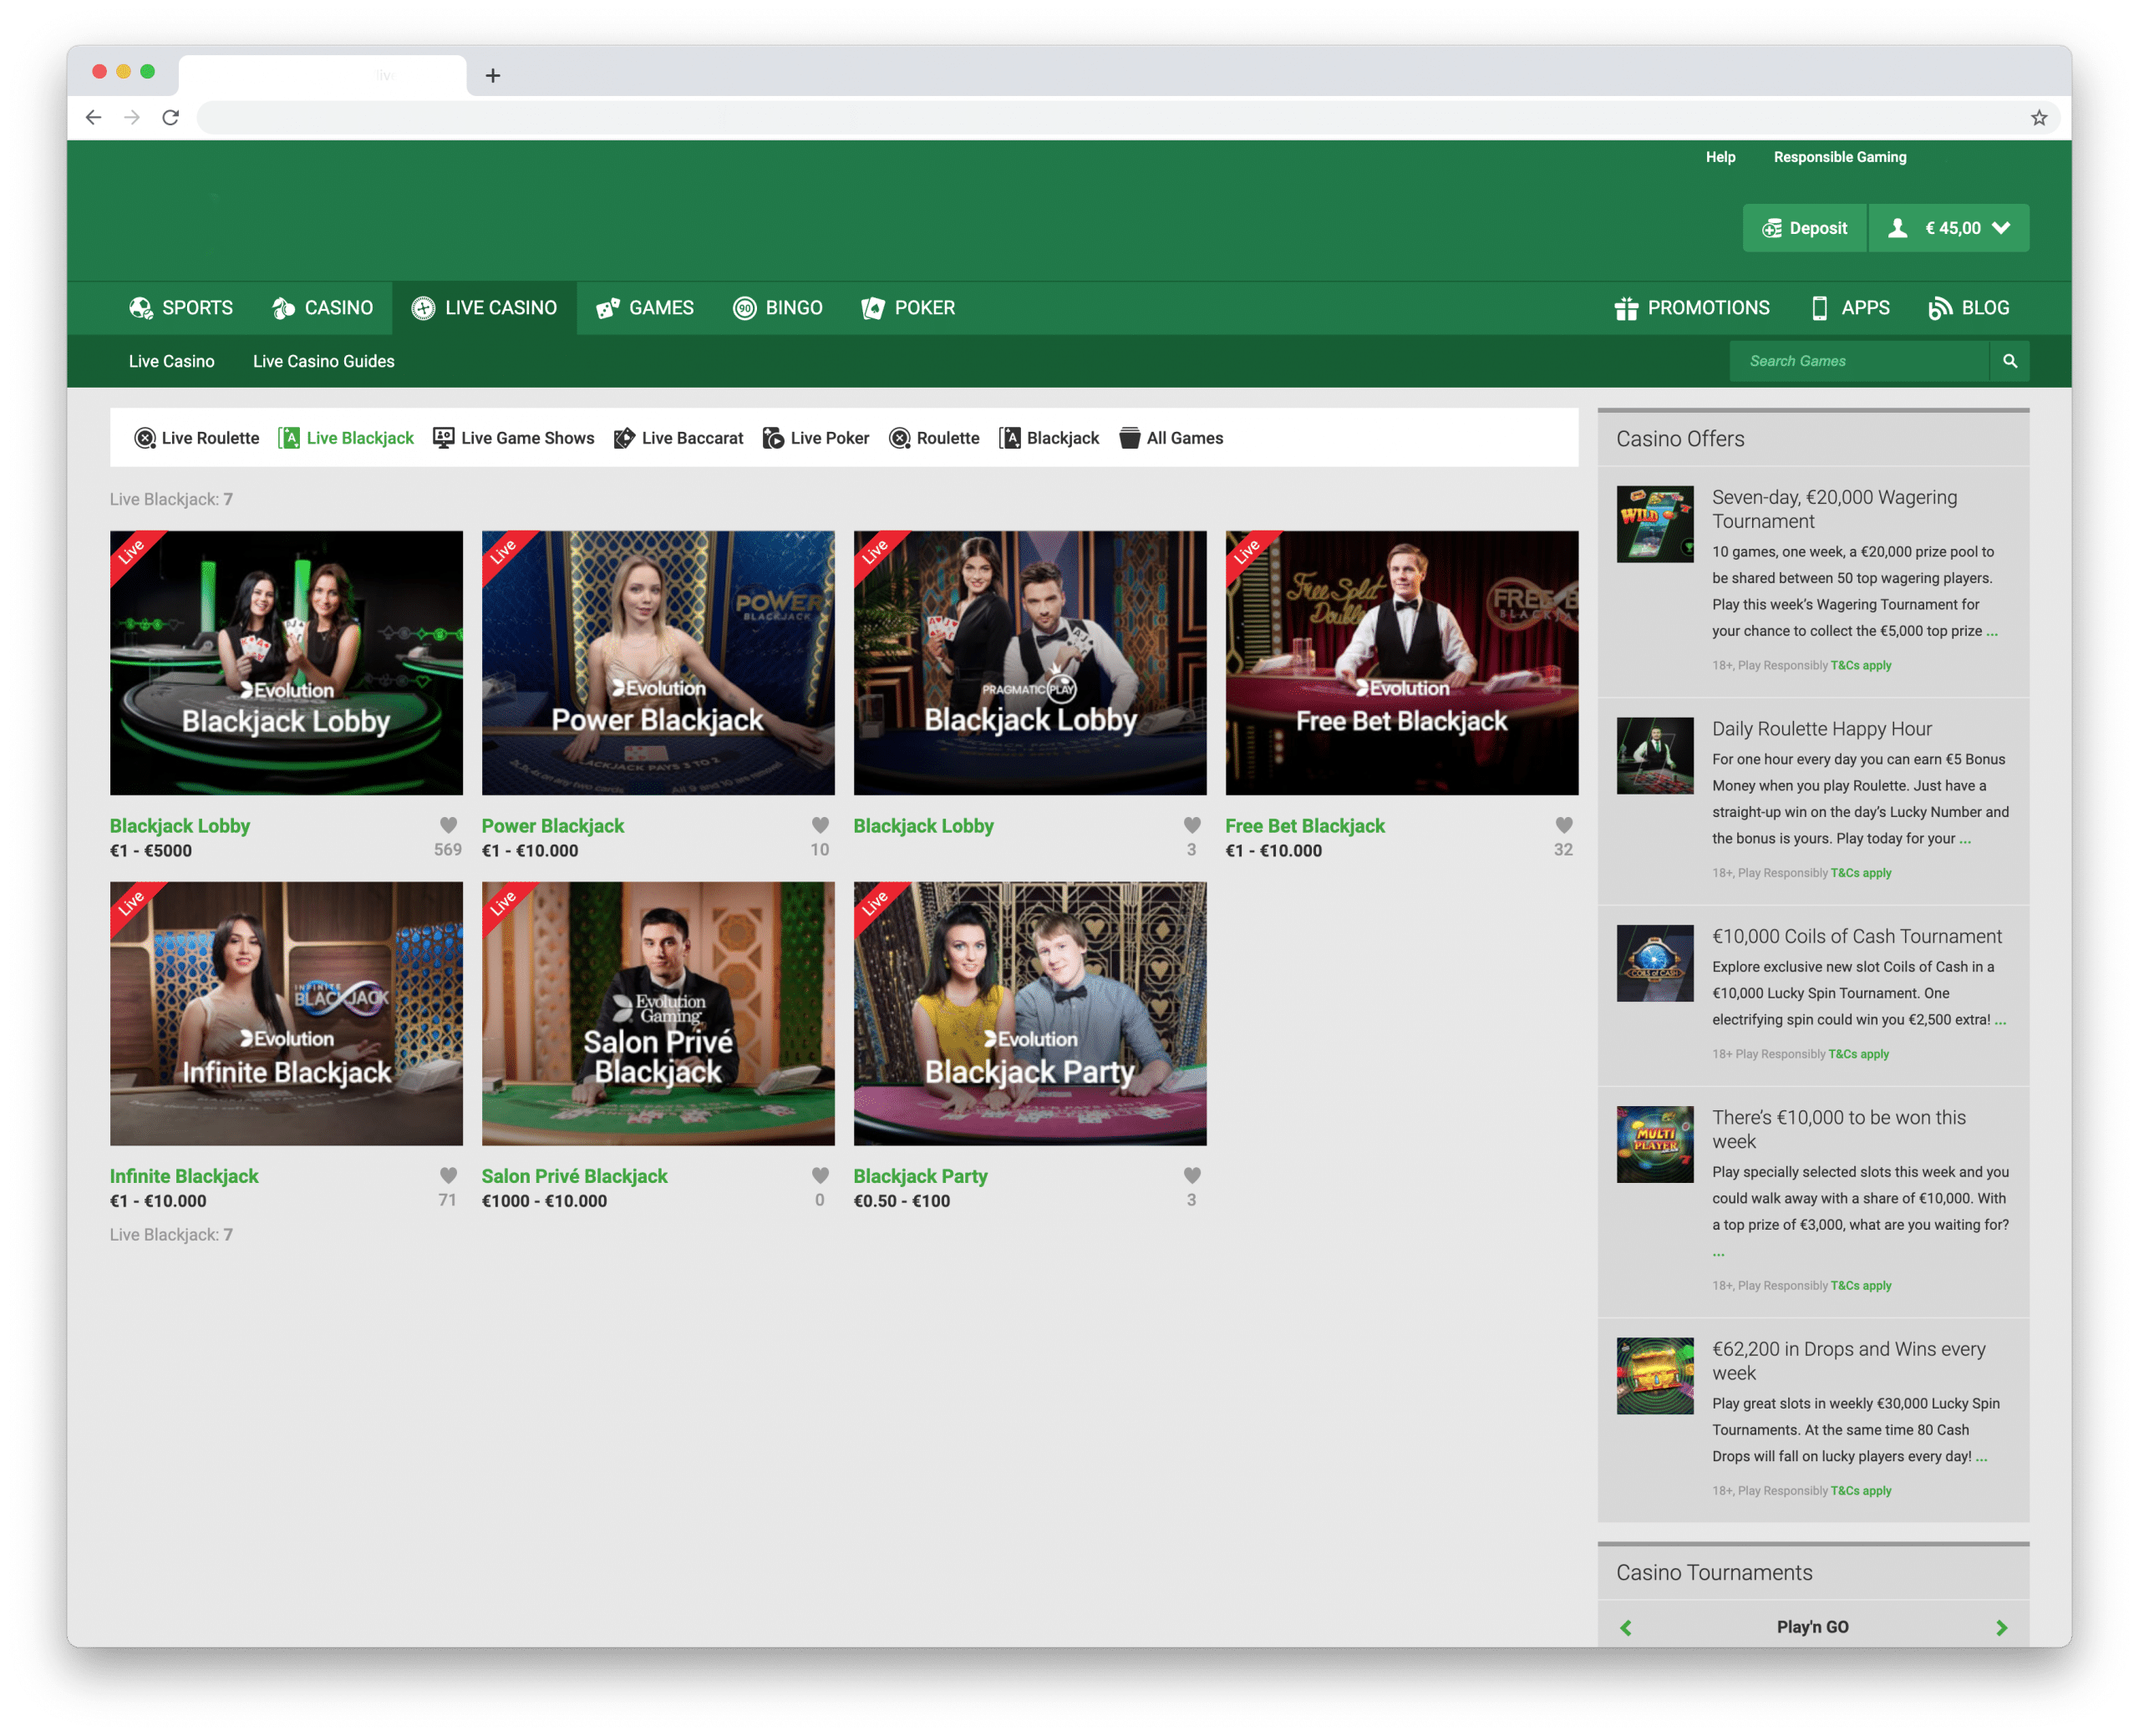Open Live Casino Guides
The height and width of the screenshot is (1736, 2139).
pos(323,361)
